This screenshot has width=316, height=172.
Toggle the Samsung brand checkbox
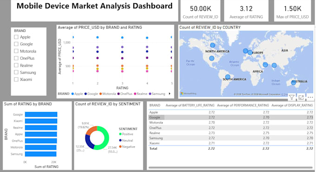pos(16,73)
